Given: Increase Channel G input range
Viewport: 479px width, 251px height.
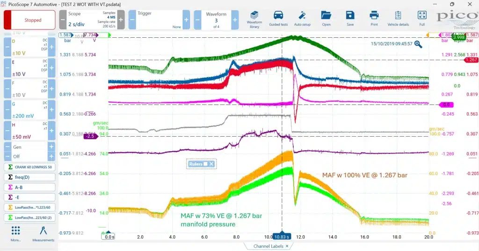Looking at the screenshot, I should (x=51, y=110).
